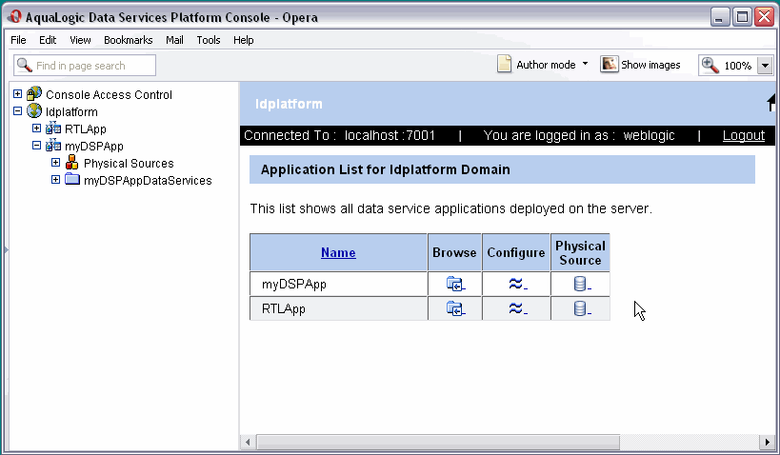Click the Browse icon for myDSPApp
Viewport: 780px width, 455px height.
coord(455,284)
